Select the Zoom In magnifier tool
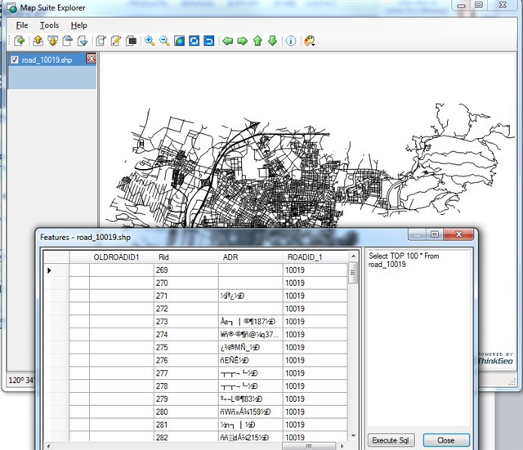The image size is (523, 450). point(150,41)
